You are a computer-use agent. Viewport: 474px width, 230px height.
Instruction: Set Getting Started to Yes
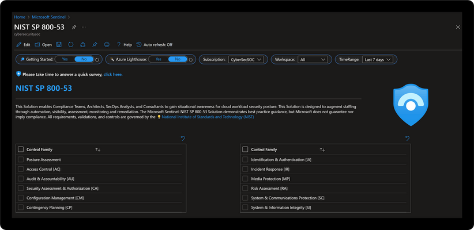(65, 59)
